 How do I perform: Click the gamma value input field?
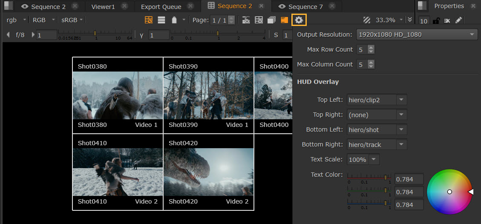coord(159,35)
